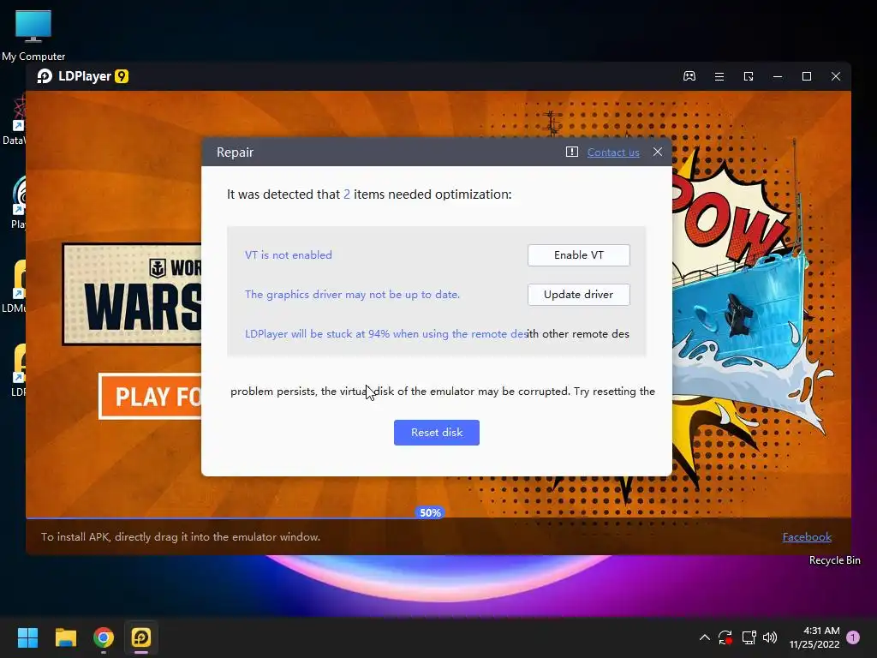The height and width of the screenshot is (658, 877).
Task: Open the Contact us link
Action: point(613,153)
